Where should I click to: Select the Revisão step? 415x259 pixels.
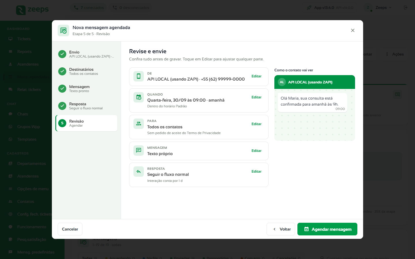pyautogui.click(x=86, y=123)
